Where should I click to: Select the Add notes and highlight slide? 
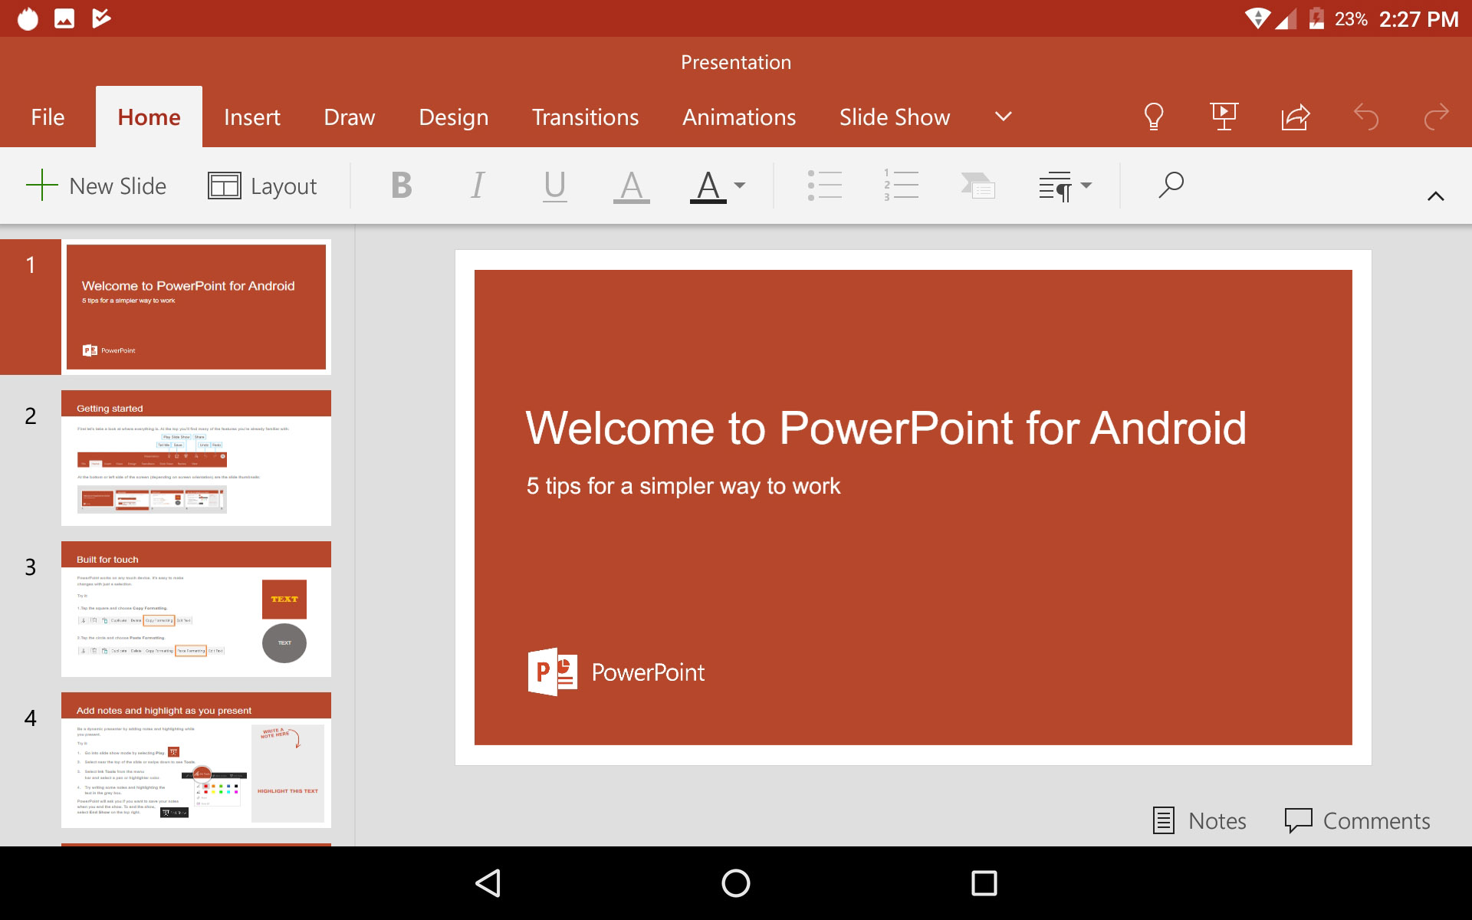pos(196,761)
